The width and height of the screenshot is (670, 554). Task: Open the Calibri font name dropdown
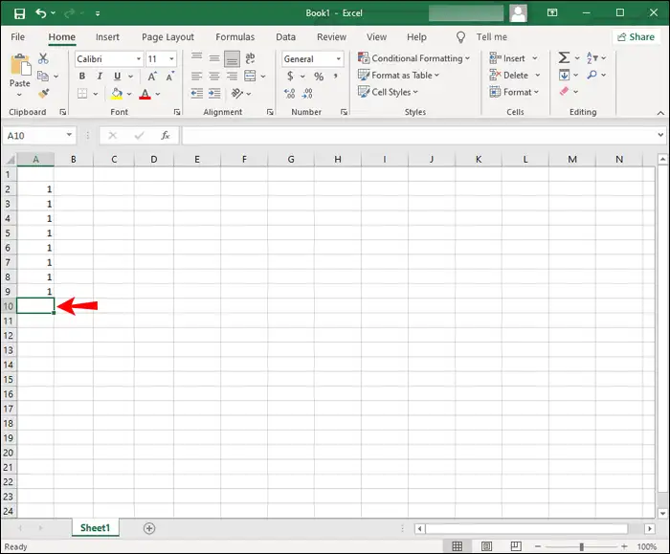tap(139, 59)
